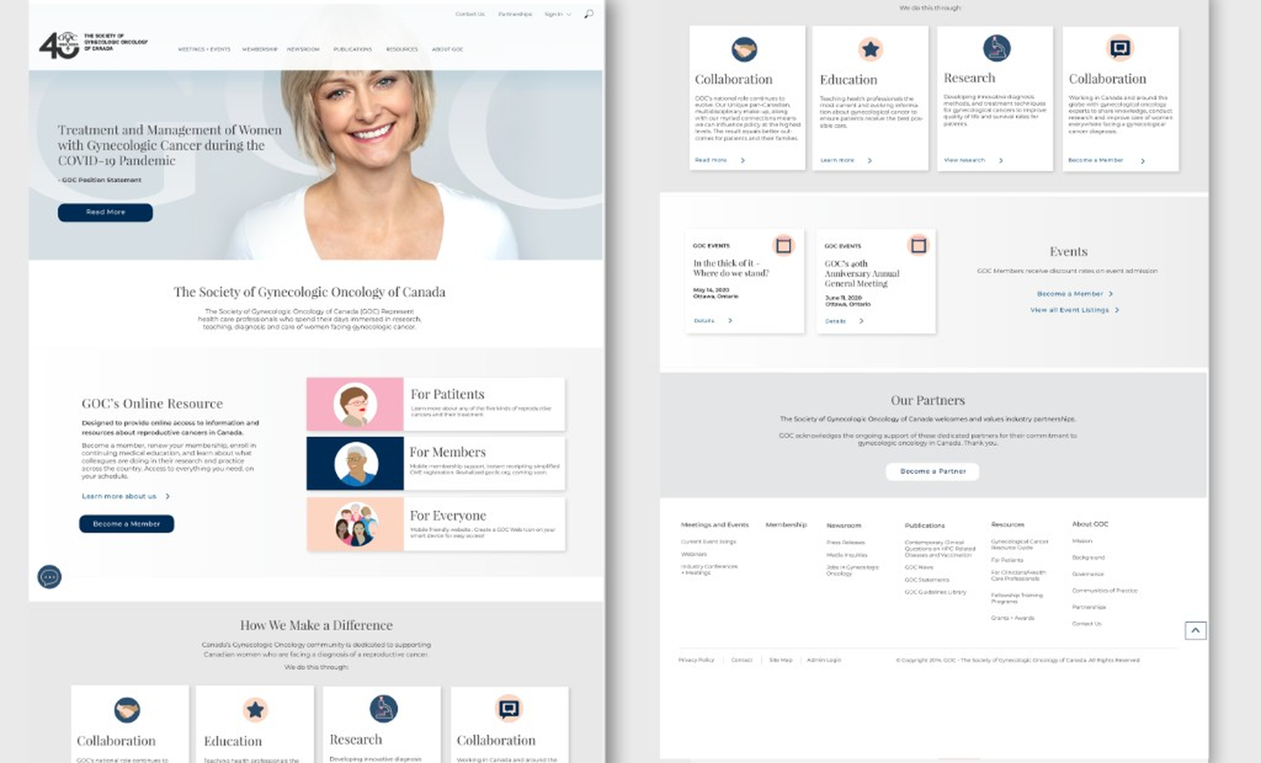1261x763 pixels.
Task: Select the For Patients avatar illustration
Action: pyautogui.click(x=356, y=405)
